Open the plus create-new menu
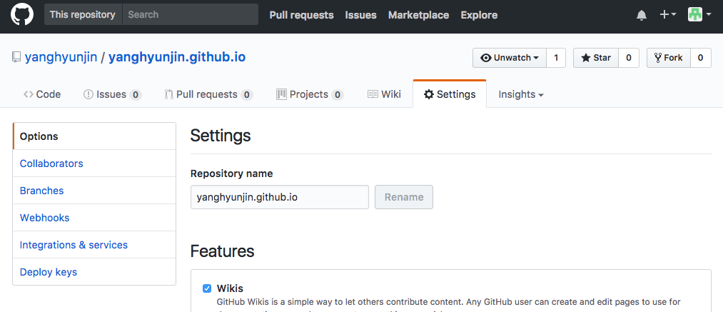The image size is (723, 312). [667, 15]
